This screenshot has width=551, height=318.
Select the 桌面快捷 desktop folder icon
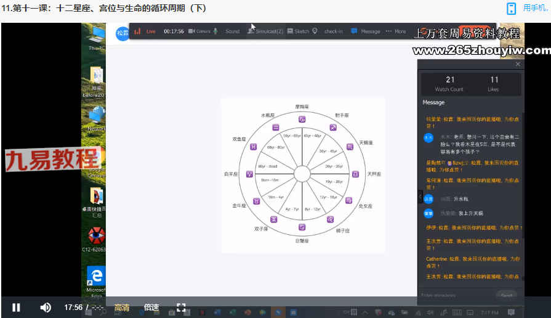tap(95, 202)
